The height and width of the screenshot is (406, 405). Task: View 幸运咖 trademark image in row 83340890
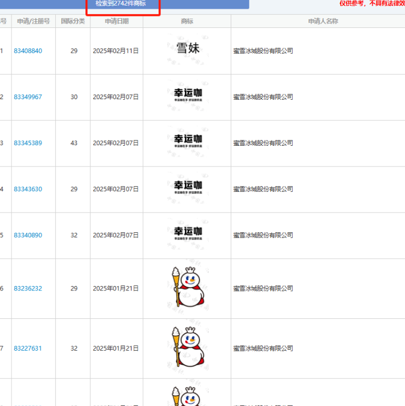pos(188,233)
